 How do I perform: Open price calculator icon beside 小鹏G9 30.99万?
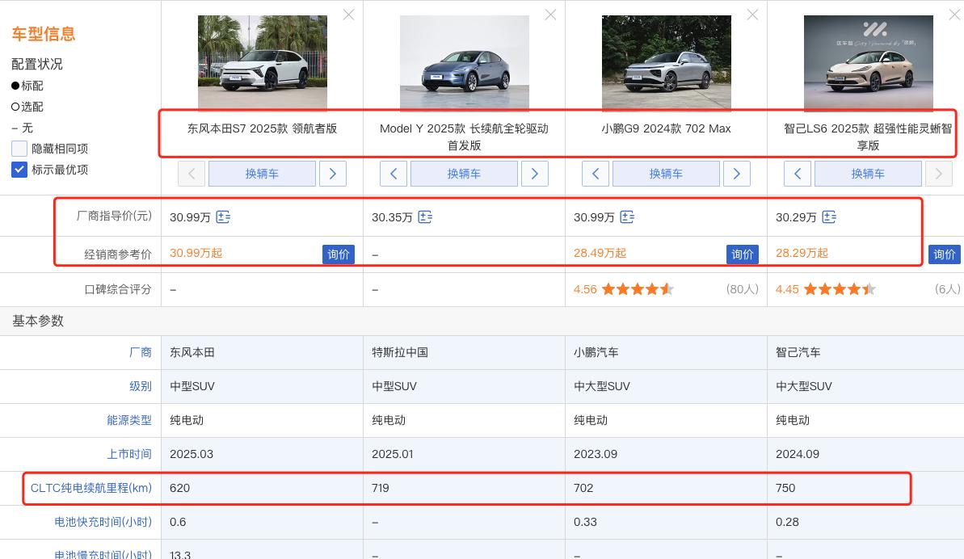(x=627, y=216)
